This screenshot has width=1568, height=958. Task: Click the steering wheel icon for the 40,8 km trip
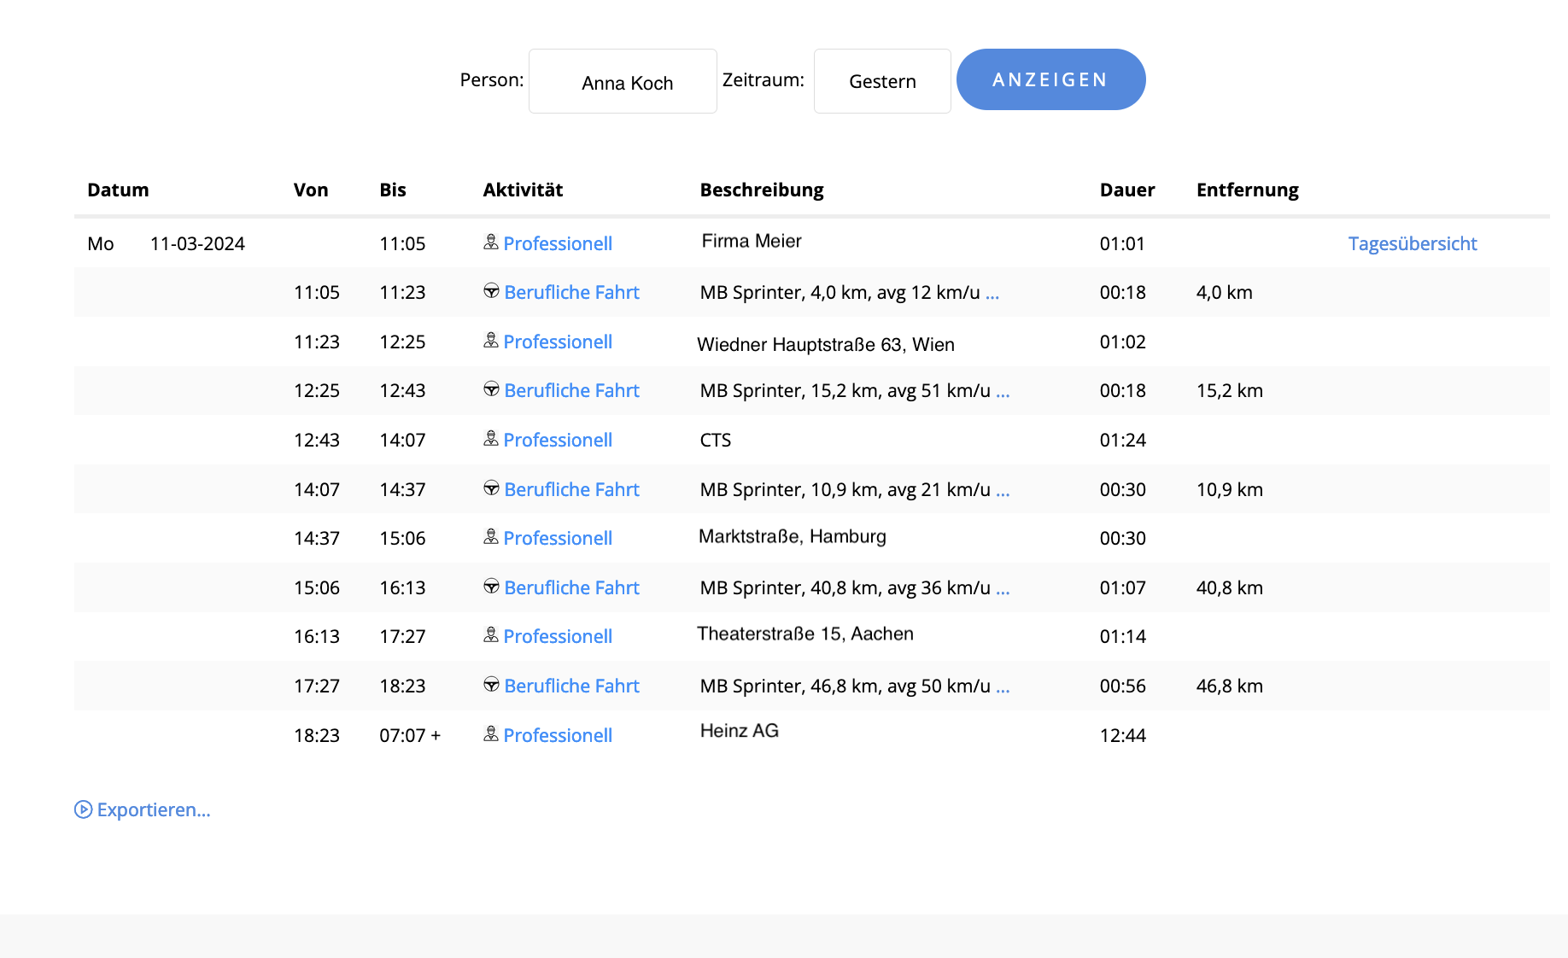point(491,587)
